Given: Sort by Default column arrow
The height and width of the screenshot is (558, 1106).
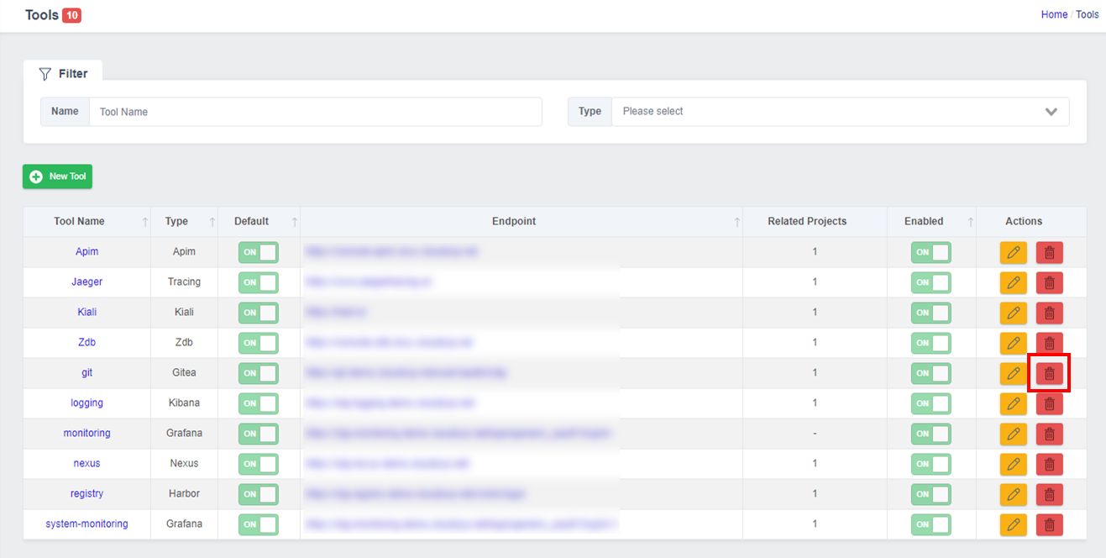Looking at the screenshot, I should 295,222.
